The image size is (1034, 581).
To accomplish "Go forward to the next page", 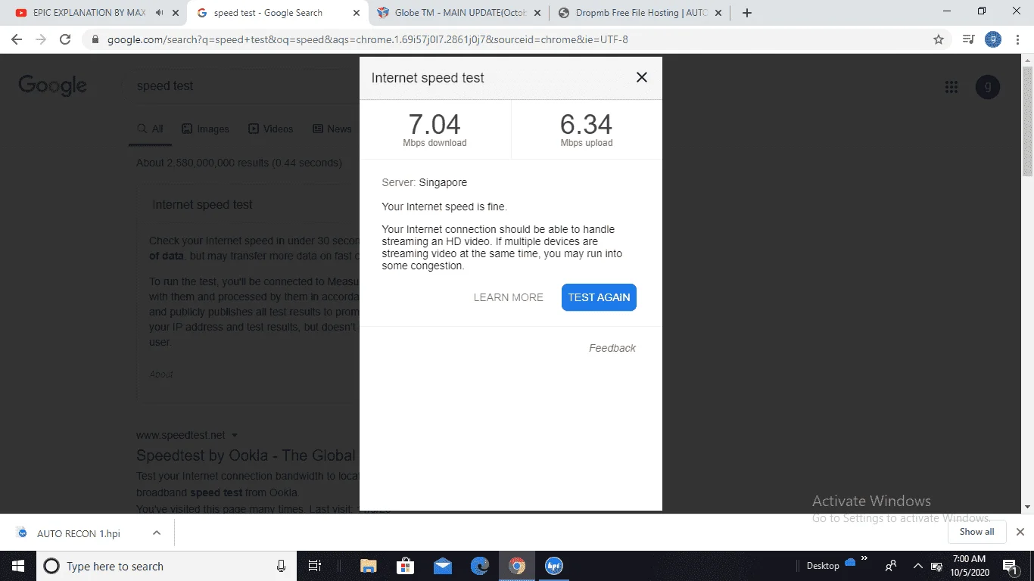I will click(41, 39).
